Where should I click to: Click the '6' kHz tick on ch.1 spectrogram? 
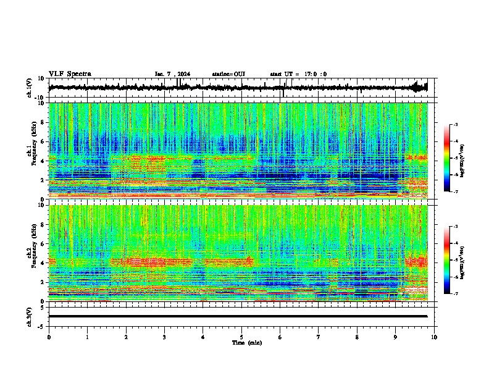(43, 142)
